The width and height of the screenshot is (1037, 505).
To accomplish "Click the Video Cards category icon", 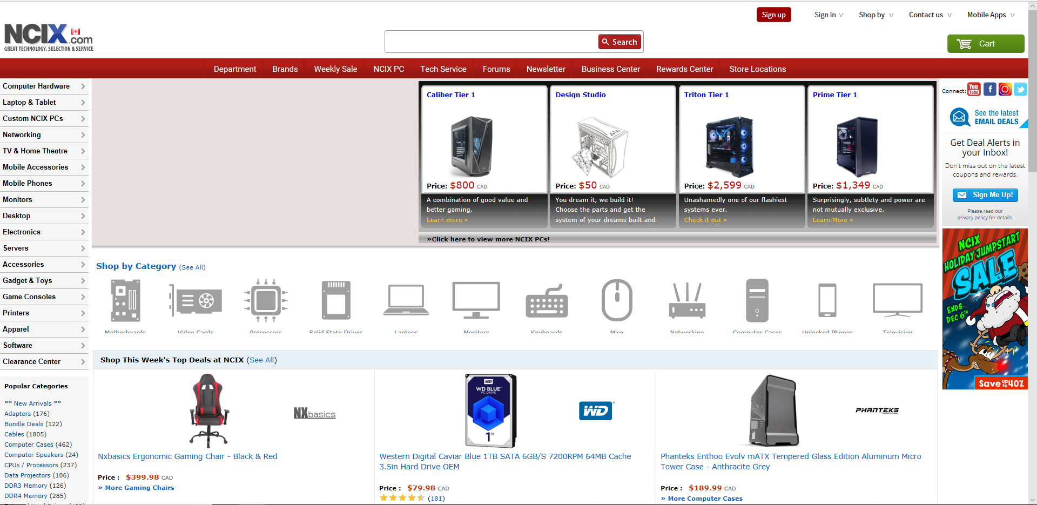I will coord(196,300).
